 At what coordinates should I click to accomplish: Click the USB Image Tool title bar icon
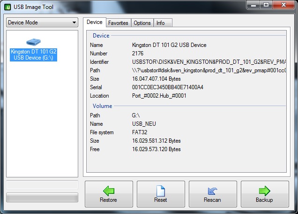[x=7, y=7]
